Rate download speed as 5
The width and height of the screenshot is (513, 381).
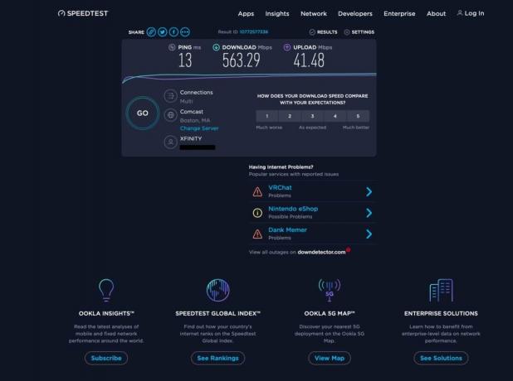click(x=358, y=116)
